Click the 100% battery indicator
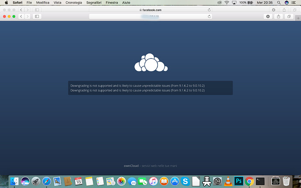This screenshot has width=301, height=188. 246,3
